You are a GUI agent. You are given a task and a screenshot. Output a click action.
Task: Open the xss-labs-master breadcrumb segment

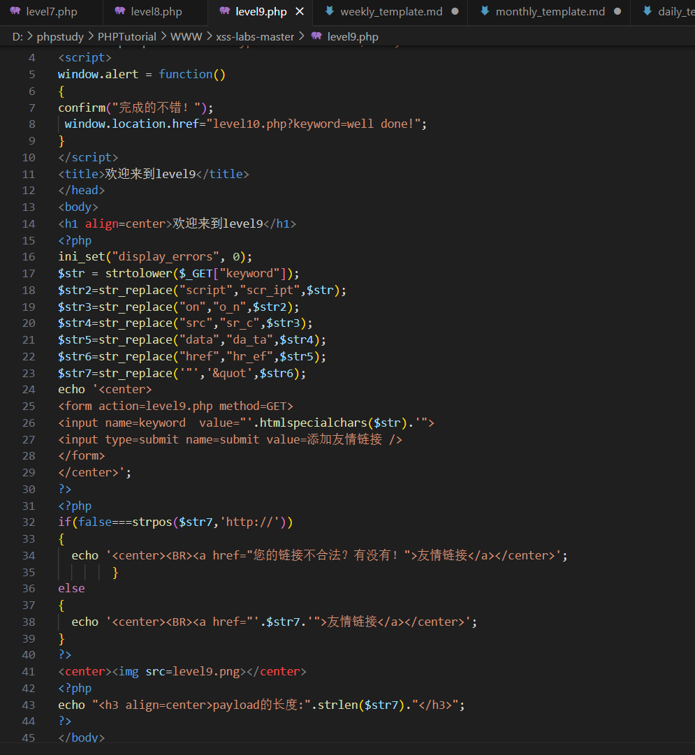255,36
